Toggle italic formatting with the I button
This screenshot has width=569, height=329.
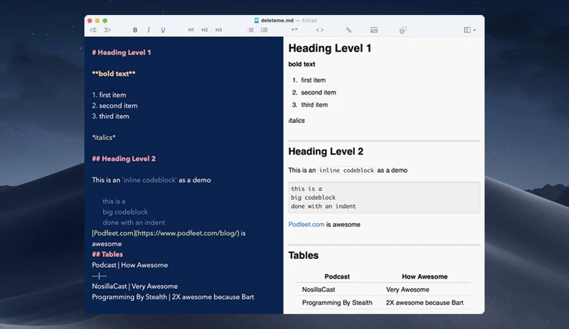pyautogui.click(x=149, y=30)
